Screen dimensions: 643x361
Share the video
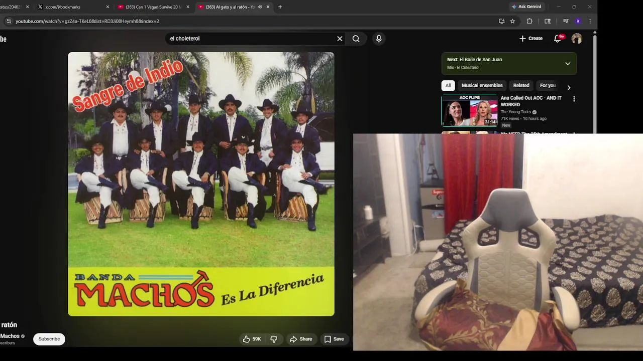(301, 339)
